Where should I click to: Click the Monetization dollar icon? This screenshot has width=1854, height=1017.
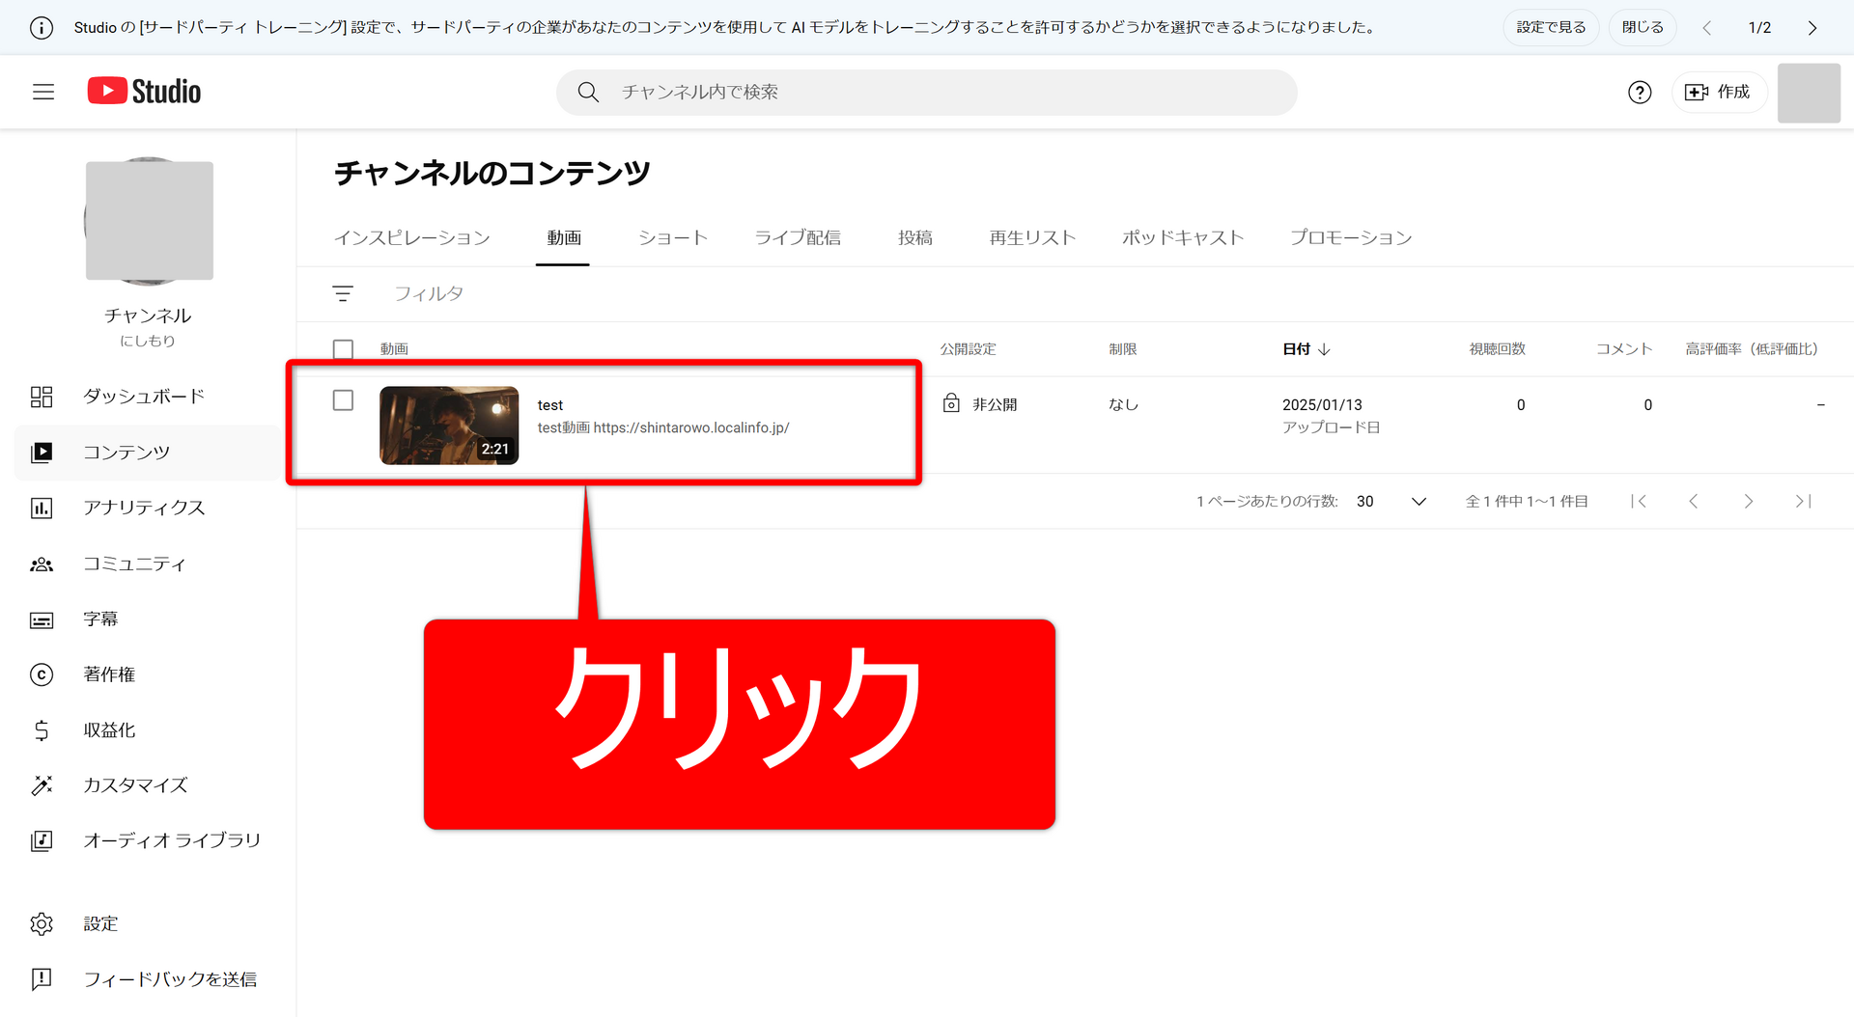tap(42, 730)
